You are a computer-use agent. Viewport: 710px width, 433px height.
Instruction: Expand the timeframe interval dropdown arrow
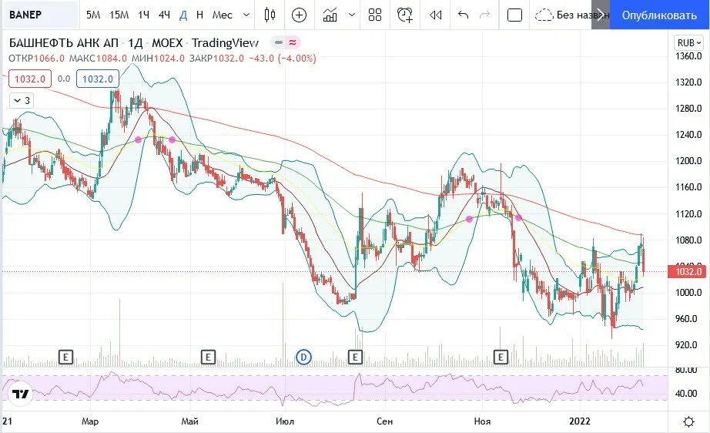(246, 15)
